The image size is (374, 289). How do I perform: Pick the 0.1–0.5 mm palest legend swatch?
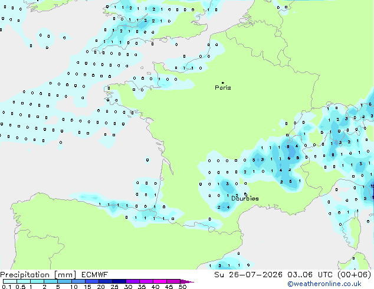(x=10, y=281)
